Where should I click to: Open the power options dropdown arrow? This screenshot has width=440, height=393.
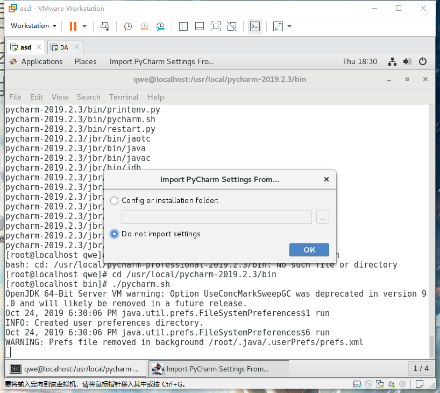point(84,26)
